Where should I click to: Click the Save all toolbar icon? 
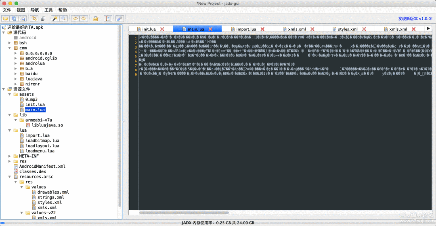point(14,19)
